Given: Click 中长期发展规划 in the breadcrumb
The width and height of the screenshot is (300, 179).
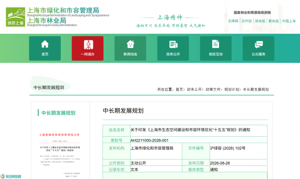Looking at the screenshot, I should (256, 89).
